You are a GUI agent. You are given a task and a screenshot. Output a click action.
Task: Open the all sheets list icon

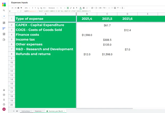tap(17, 111)
